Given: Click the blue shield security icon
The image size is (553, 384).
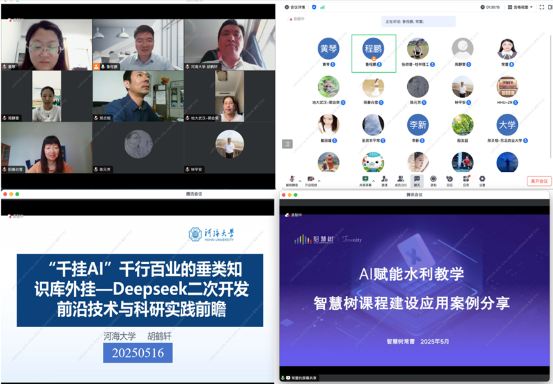Looking at the screenshot, I should coord(313,7).
